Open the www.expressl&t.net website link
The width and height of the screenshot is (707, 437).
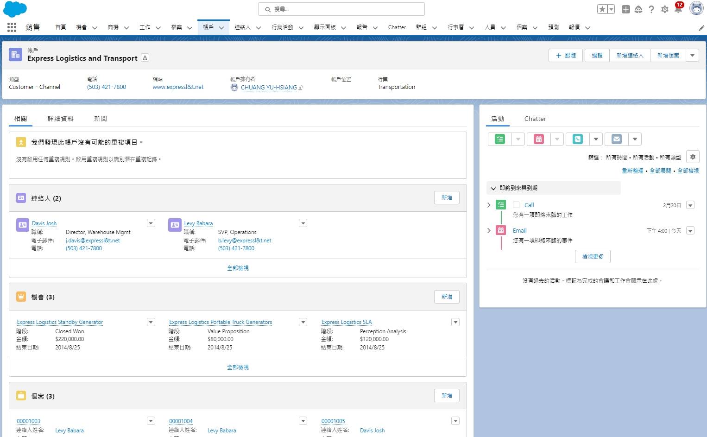tap(178, 87)
